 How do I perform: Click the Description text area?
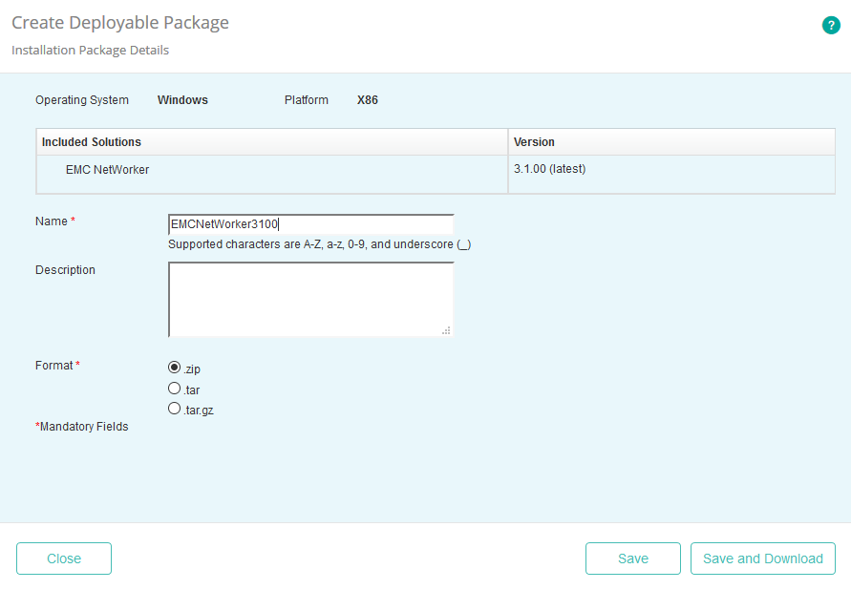pos(310,296)
